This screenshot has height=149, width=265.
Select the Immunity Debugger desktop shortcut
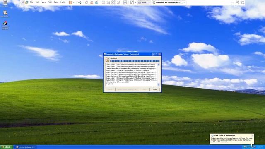pyautogui.click(x=5, y=26)
